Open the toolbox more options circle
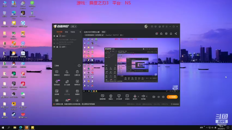Image resolution: width=232 pixels, height=130 pixels. click(79, 66)
